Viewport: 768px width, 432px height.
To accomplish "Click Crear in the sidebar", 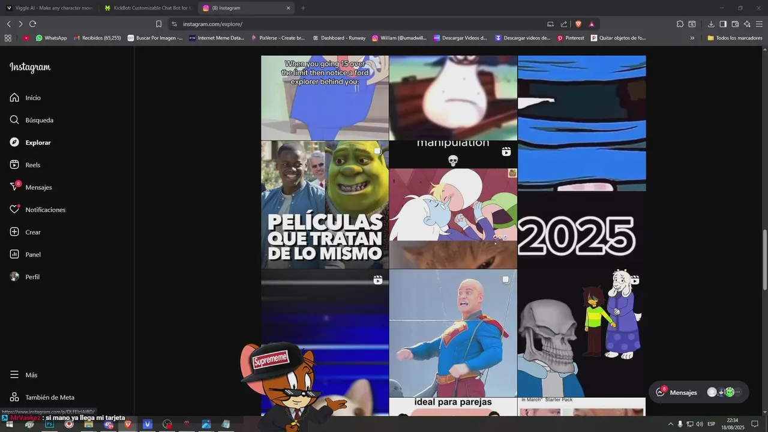I will [25, 232].
